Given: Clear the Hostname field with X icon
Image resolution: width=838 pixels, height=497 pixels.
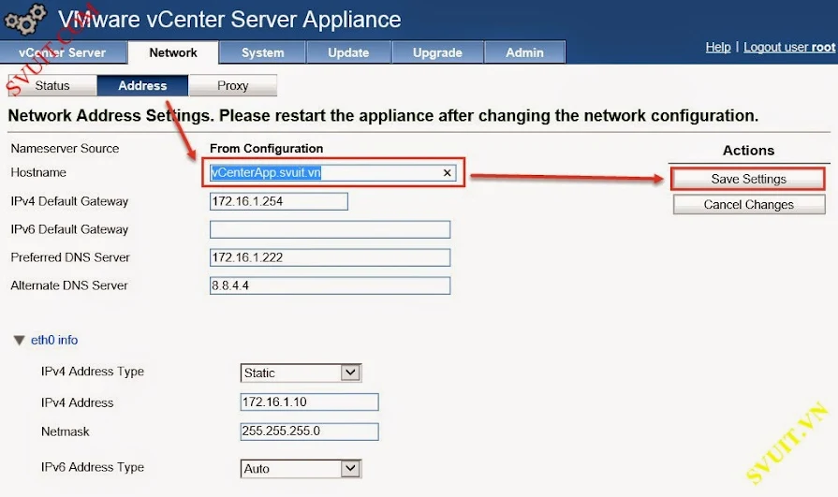Looking at the screenshot, I should pos(447,173).
